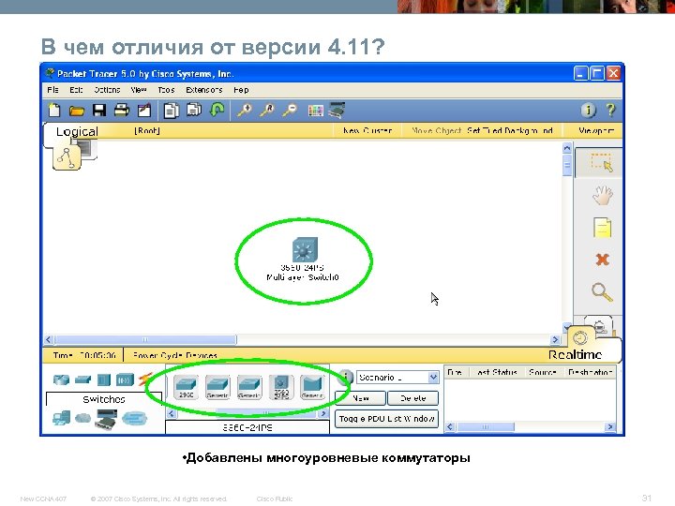This screenshot has height=506, width=675.
Task: Pick the Move Layout hand tool
Action: (602, 195)
